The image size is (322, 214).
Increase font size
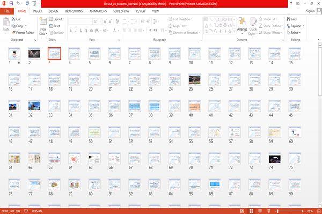[105, 21]
